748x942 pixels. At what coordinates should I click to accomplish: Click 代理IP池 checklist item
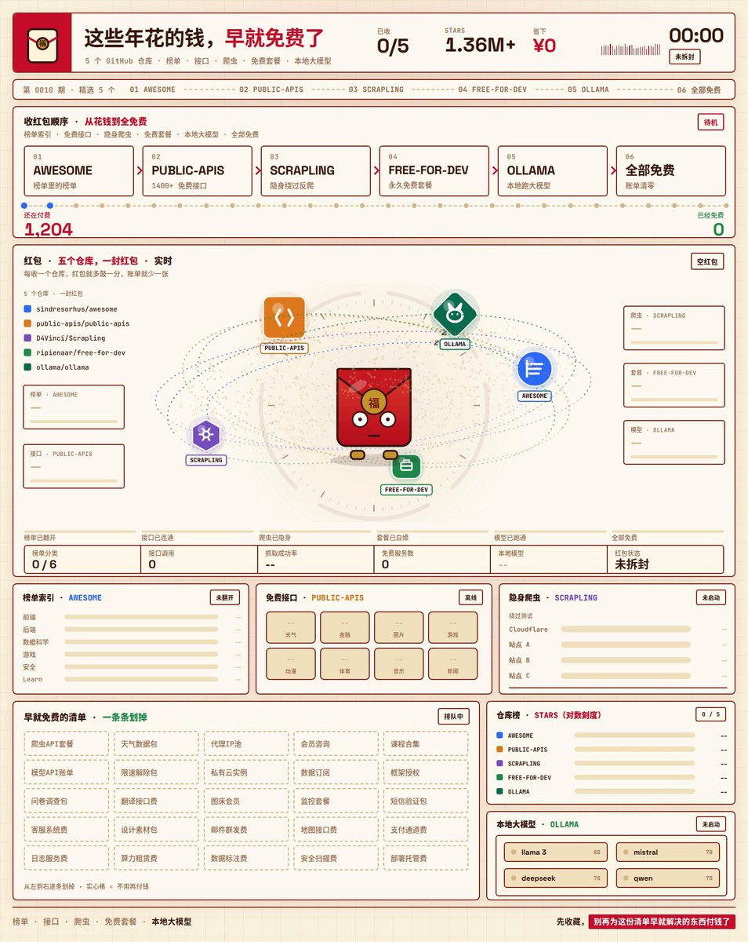[246, 744]
